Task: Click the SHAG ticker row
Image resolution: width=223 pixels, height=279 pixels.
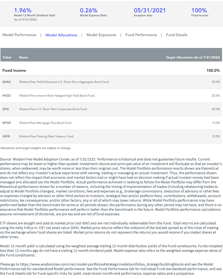Action: click(x=111, y=82)
